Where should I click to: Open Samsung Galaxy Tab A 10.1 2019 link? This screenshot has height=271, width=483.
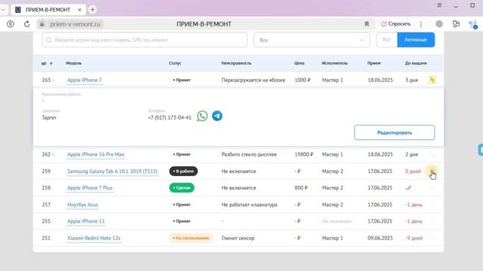click(112, 171)
